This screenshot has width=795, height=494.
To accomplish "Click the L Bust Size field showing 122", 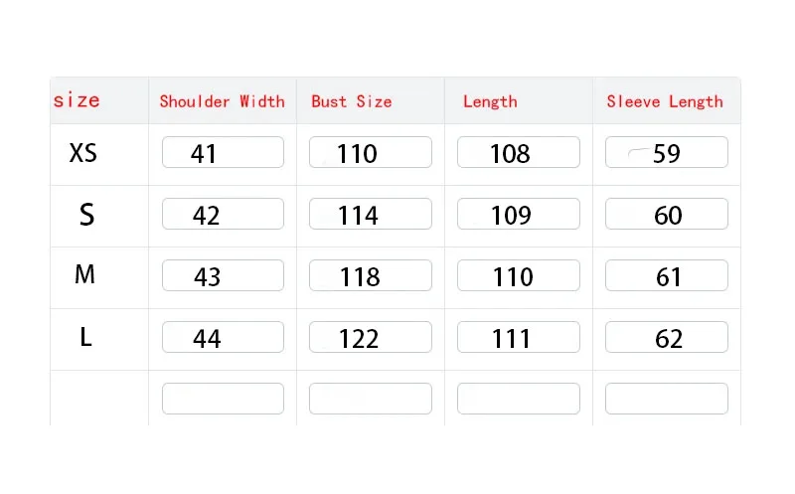I will (x=371, y=337).
